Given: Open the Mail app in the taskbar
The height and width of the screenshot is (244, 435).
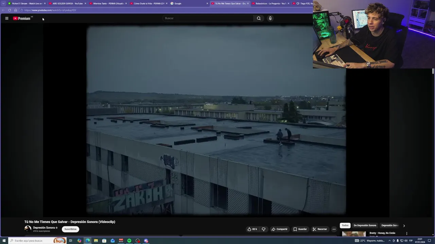Looking at the screenshot, I should (x=112, y=241).
